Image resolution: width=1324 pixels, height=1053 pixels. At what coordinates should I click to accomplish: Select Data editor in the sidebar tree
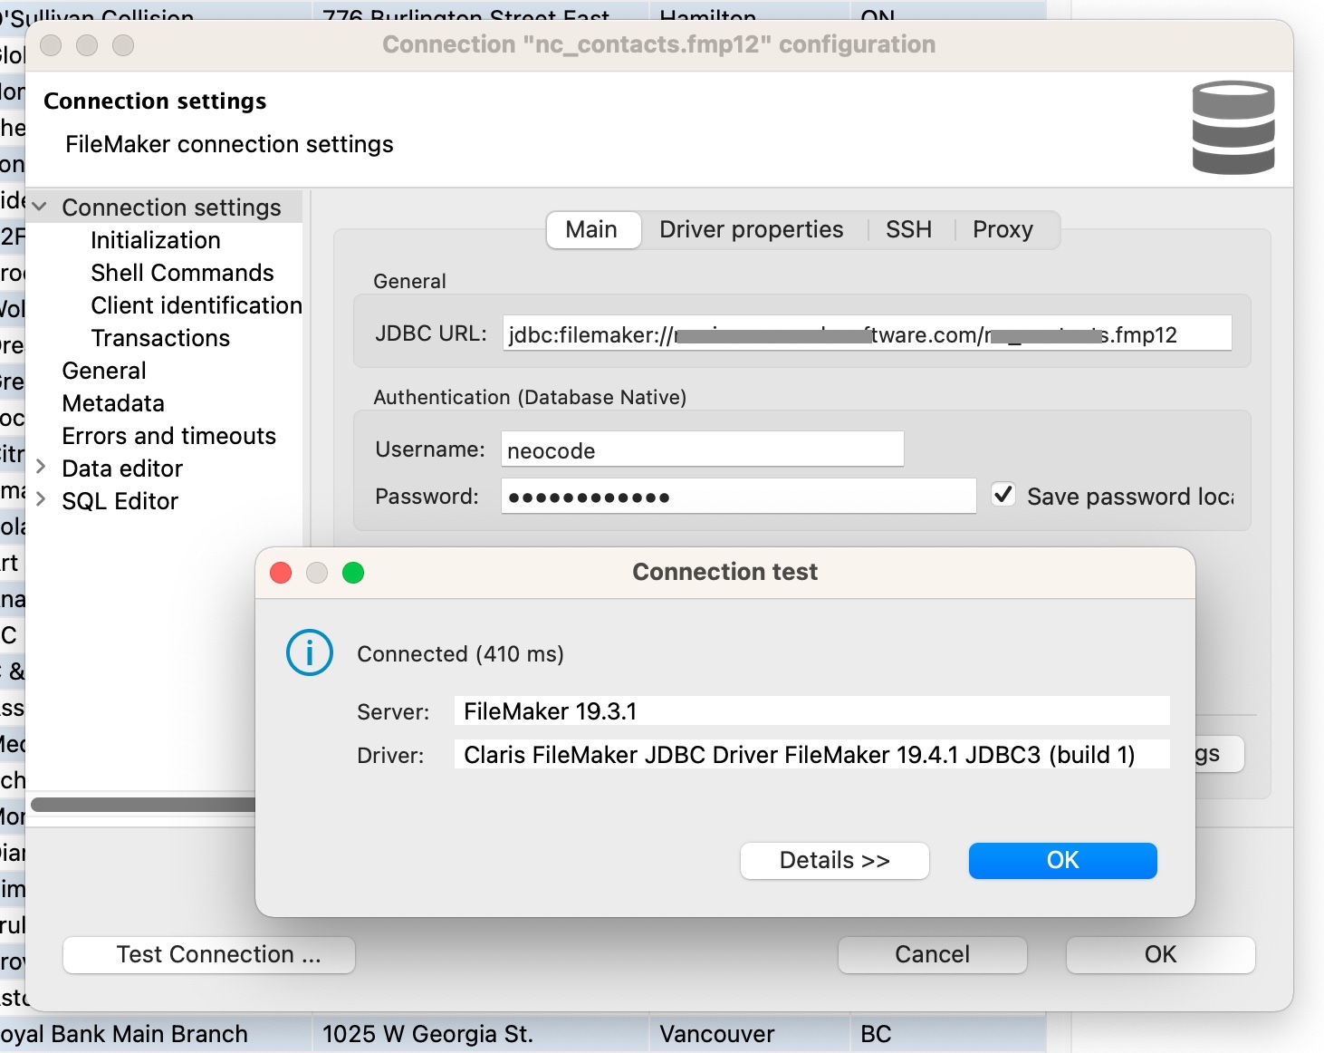122,469
